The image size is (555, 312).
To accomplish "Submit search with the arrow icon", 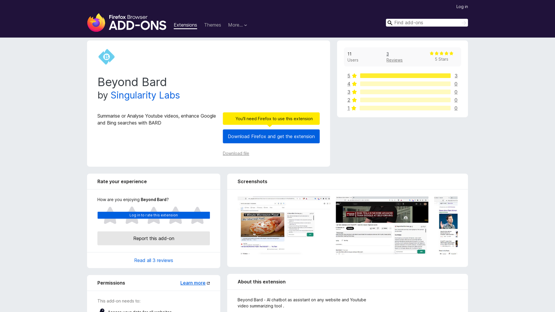I will click(x=464, y=23).
